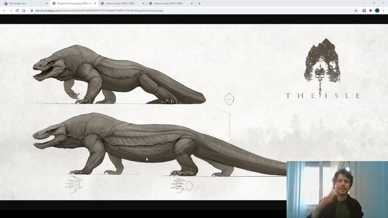Click the webcam video overlay
388x218 pixels.
tap(337, 190)
